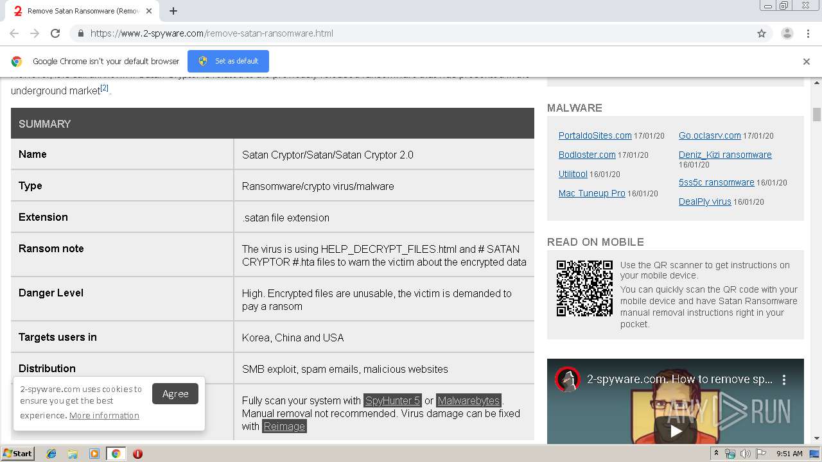Click the network tray icon

(x=730, y=454)
